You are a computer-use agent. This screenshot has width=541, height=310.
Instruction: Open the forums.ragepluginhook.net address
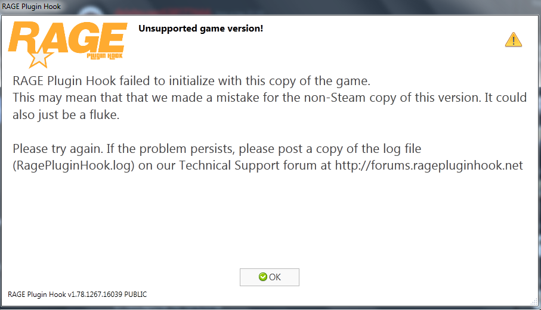tap(429, 165)
